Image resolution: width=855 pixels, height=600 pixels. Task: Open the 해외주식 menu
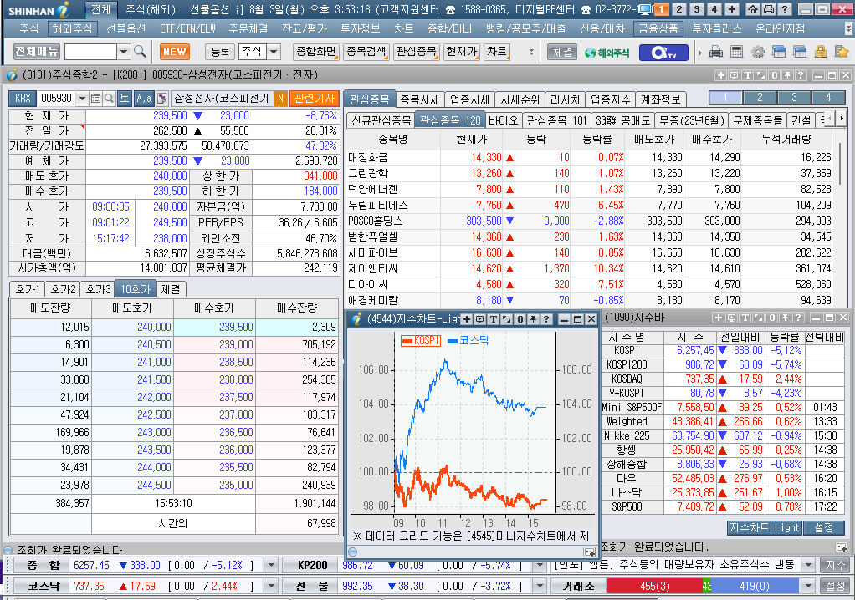(72, 29)
